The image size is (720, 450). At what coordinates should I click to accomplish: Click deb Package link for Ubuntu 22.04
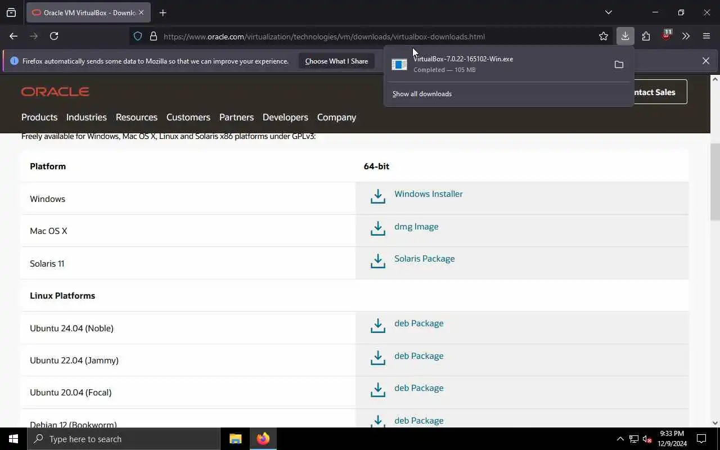pos(419,356)
